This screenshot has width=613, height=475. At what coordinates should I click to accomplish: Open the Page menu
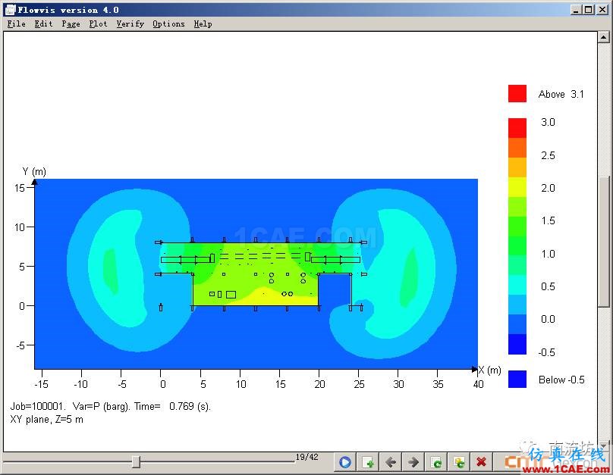pos(71,23)
